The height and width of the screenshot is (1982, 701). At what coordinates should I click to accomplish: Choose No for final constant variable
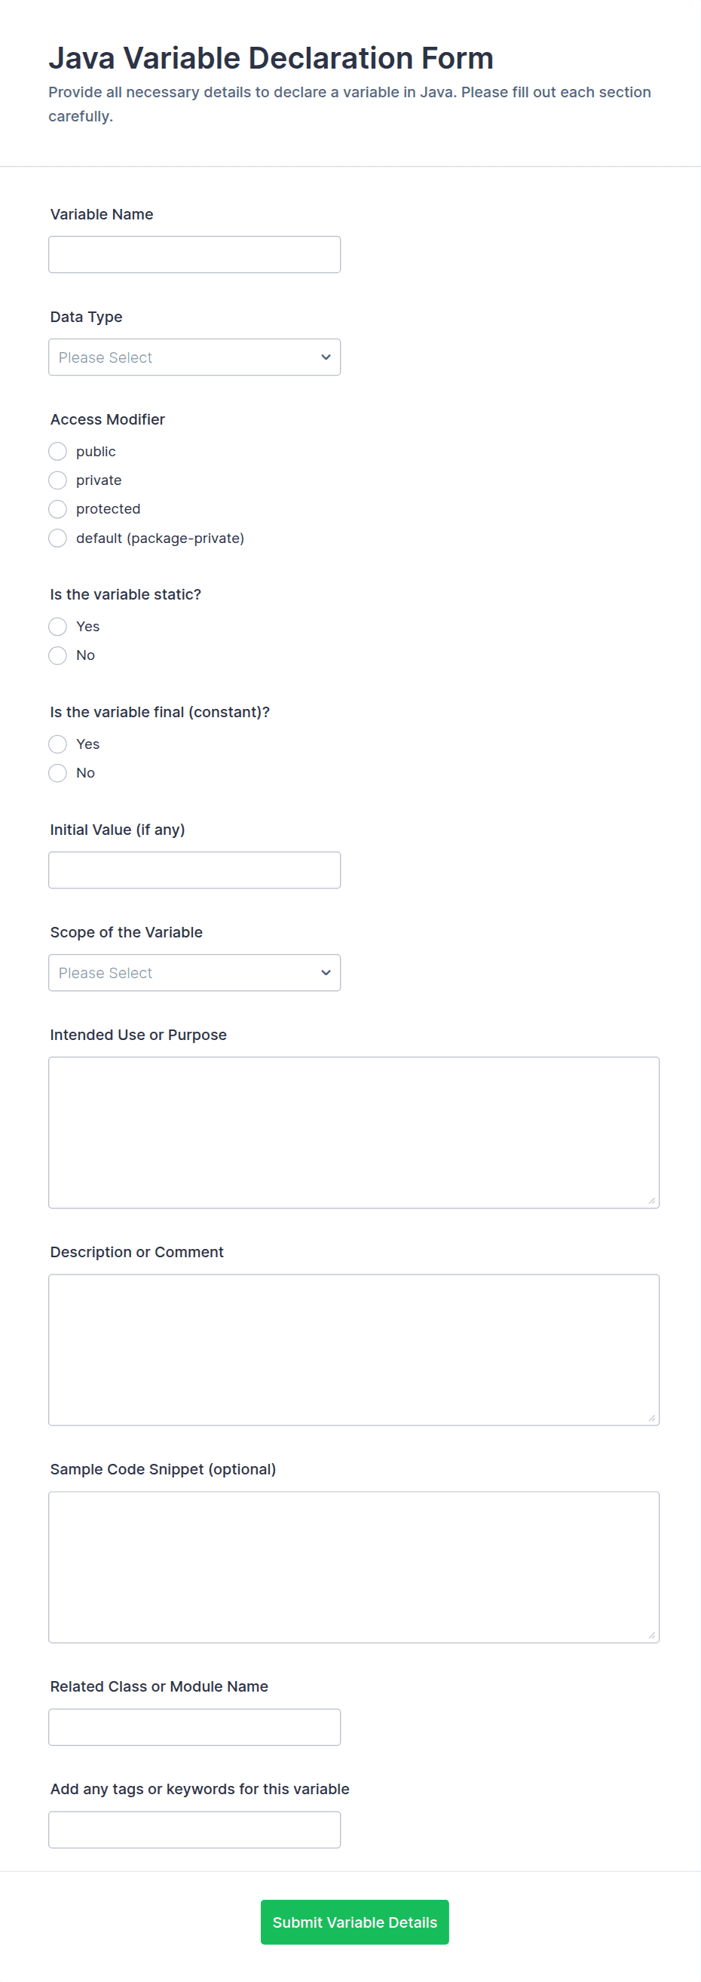57,773
